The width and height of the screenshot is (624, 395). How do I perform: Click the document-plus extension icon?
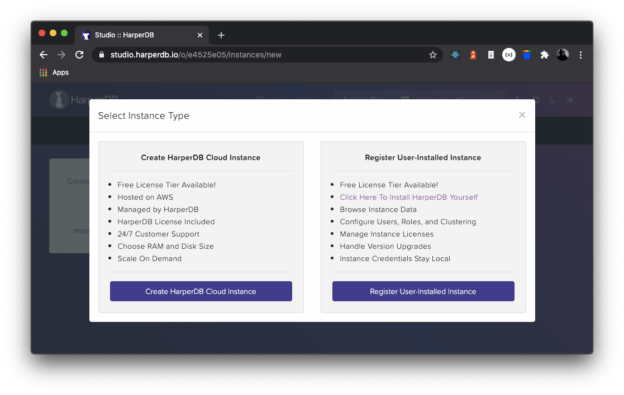pos(491,55)
